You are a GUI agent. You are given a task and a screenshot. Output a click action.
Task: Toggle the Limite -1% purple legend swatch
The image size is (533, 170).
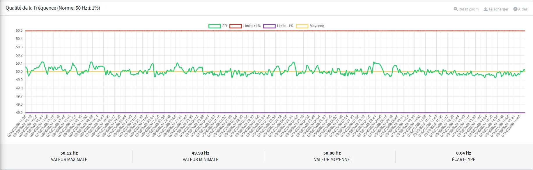tap(269, 26)
